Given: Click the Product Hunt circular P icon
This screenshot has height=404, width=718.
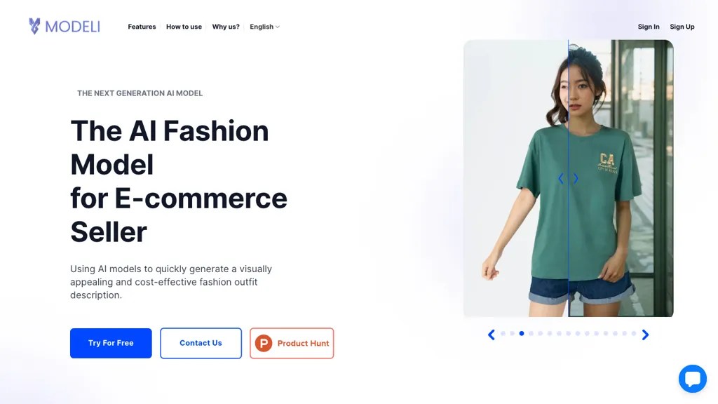Looking at the screenshot, I should [264, 343].
